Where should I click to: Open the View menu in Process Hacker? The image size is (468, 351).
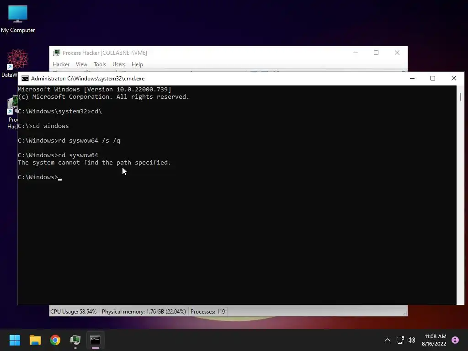(x=81, y=64)
